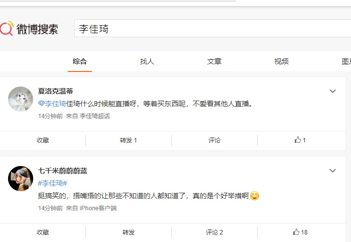The image size is (351, 242).
Task: Open 七千米蔚蔚蔚蓝's painting avatar
Action: [21, 179]
